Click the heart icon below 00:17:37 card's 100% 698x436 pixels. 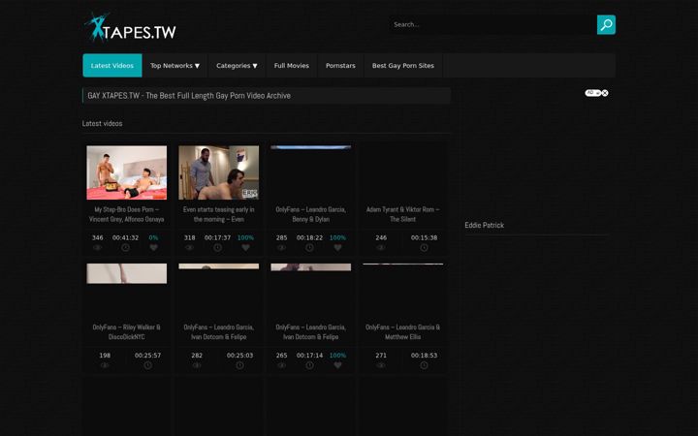coord(245,247)
